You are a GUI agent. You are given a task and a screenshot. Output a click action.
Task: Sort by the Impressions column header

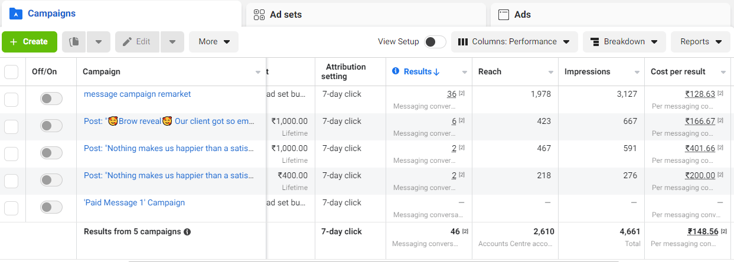tap(588, 71)
